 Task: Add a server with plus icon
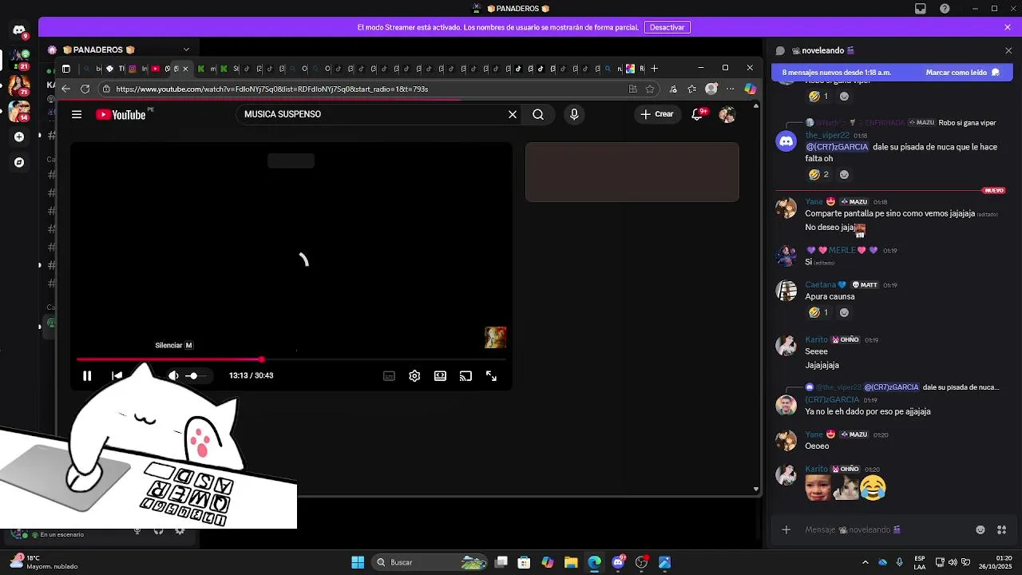pos(19,137)
